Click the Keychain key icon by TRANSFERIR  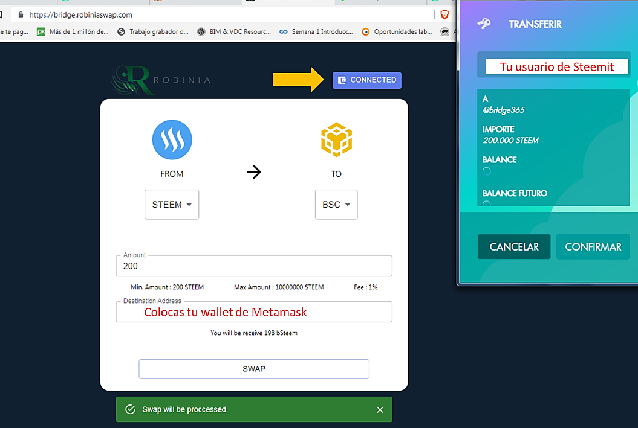(x=484, y=24)
